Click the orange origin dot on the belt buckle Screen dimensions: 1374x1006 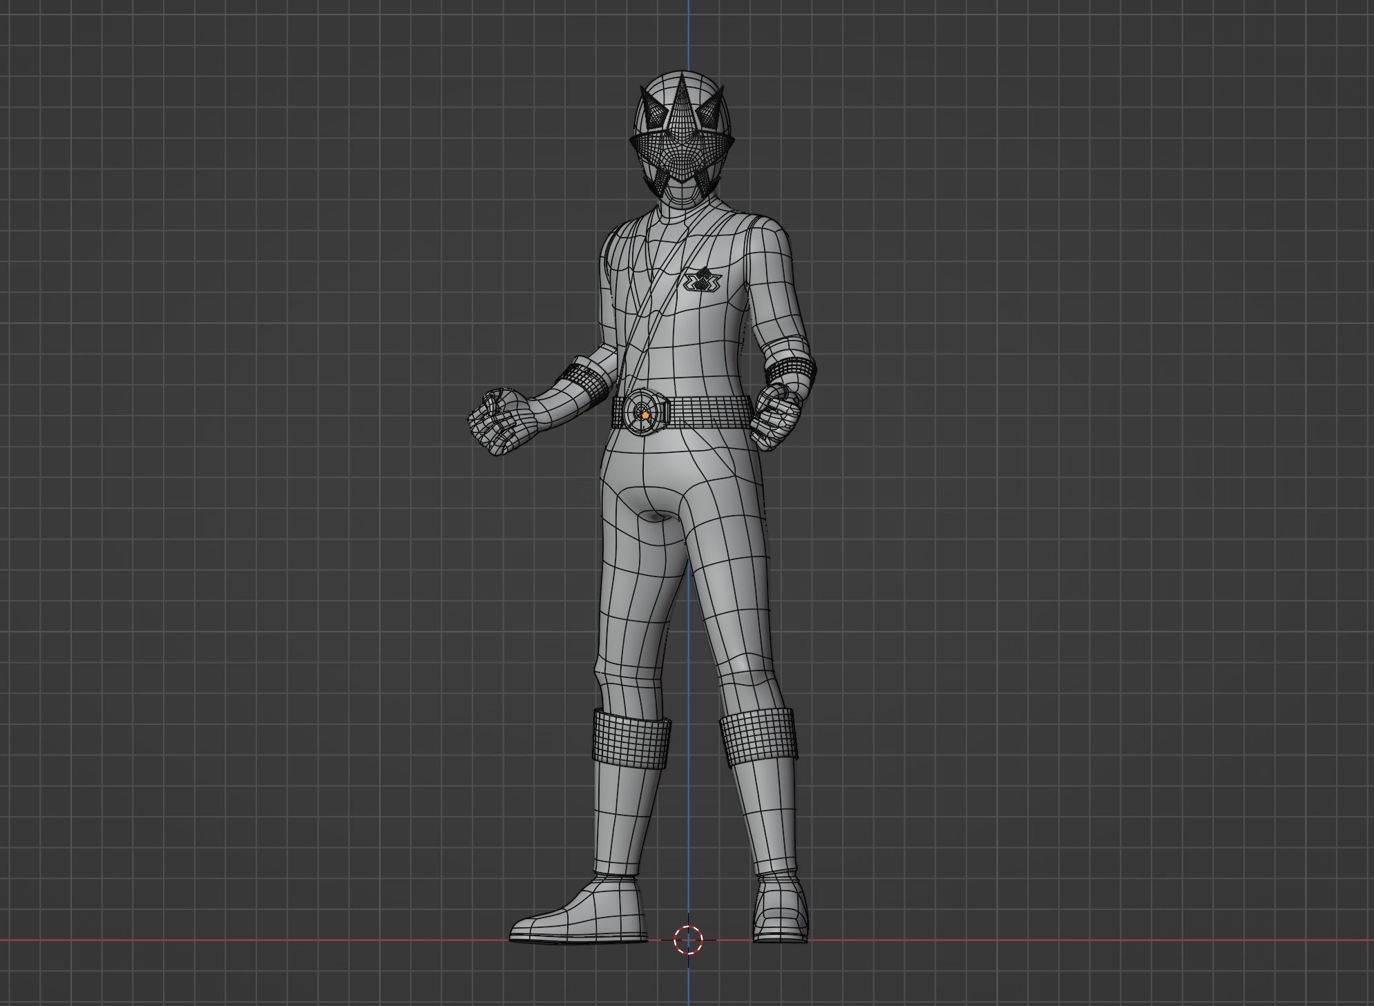click(x=645, y=416)
